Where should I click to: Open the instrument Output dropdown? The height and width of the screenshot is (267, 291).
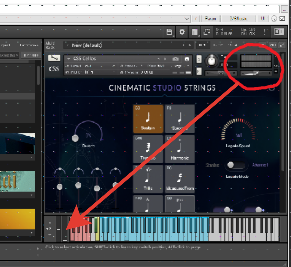click(114, 66)
